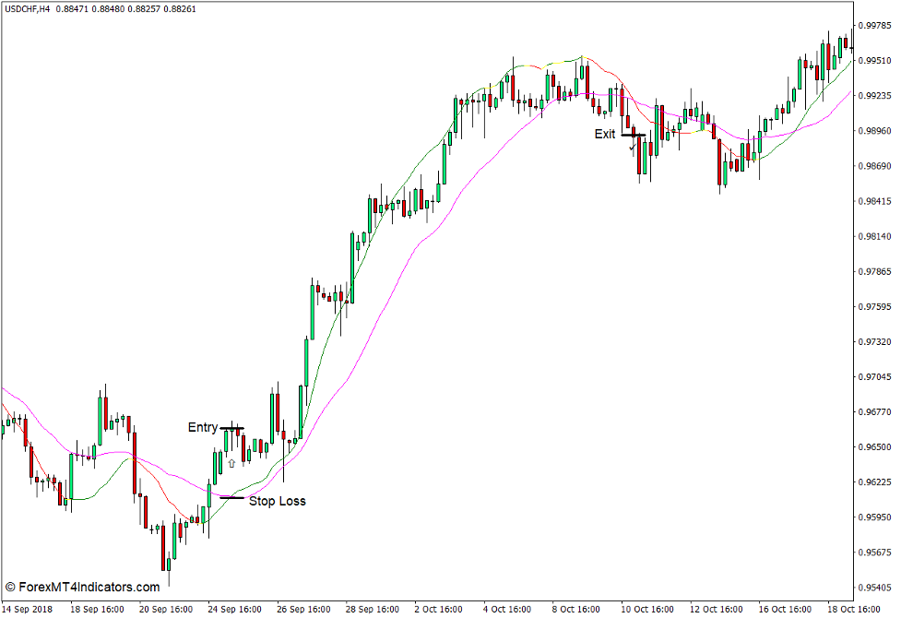Select the 14 Sep 2018 axis label
The image size is (901, 618).
click(28, 607)
